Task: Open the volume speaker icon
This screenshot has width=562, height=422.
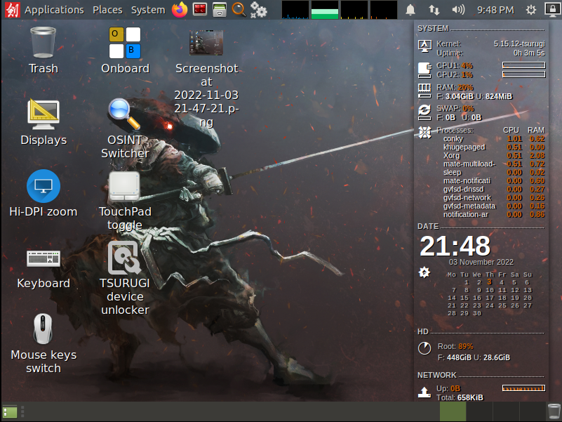Action: [458, 10]
